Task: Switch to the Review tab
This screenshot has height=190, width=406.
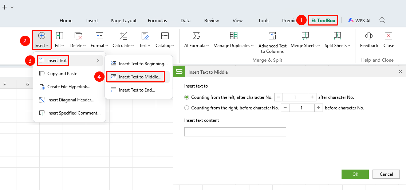Action: (x=212, y=20)
